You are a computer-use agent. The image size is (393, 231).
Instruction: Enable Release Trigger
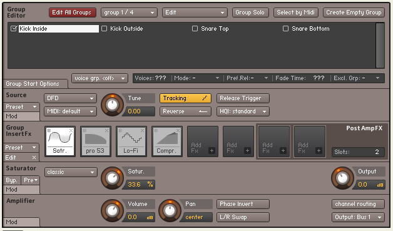[x=243, y=98]
